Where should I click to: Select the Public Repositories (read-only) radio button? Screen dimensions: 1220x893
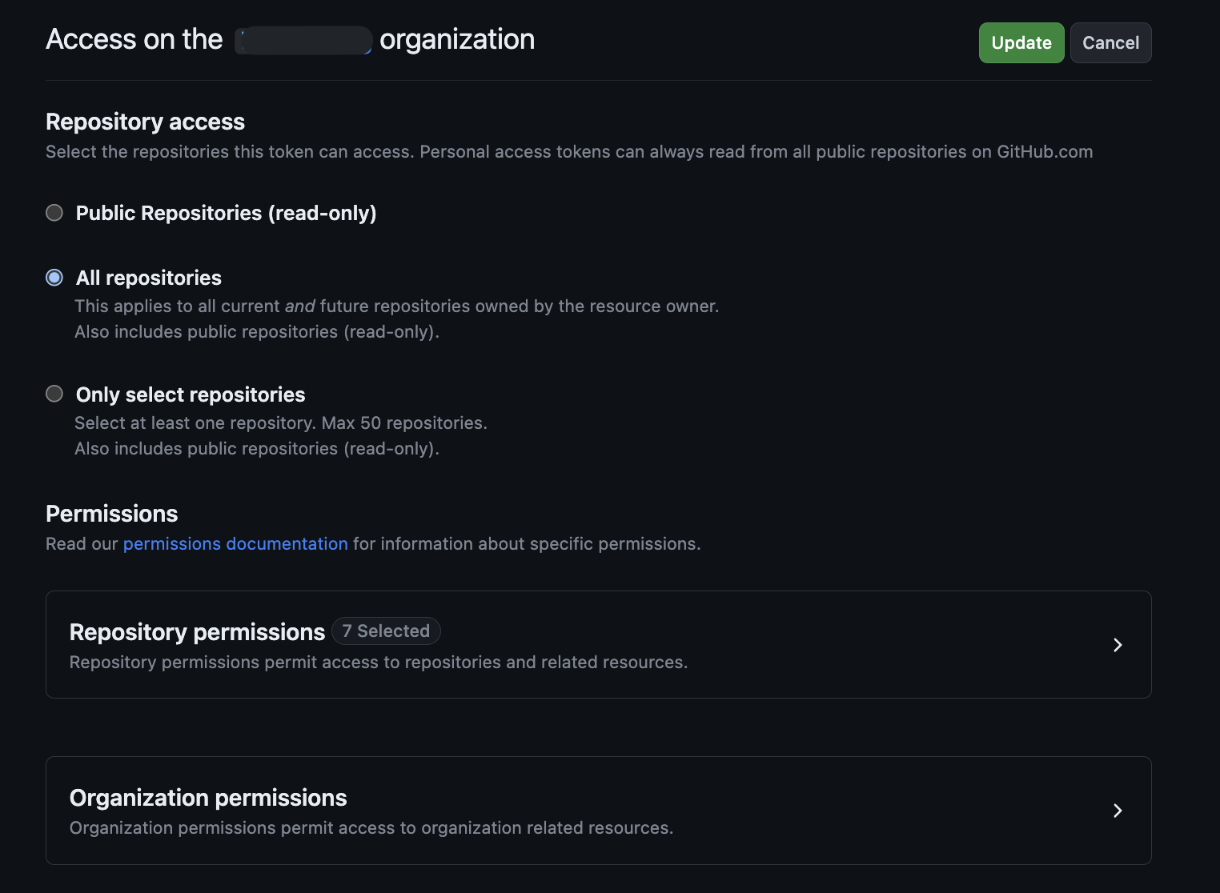tap(54, 213)
